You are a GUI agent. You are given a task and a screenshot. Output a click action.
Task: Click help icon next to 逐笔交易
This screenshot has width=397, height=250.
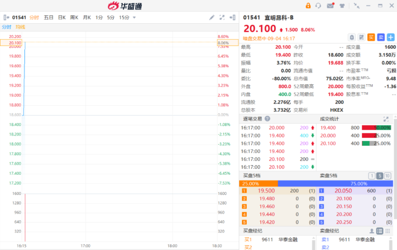(267, 119)
